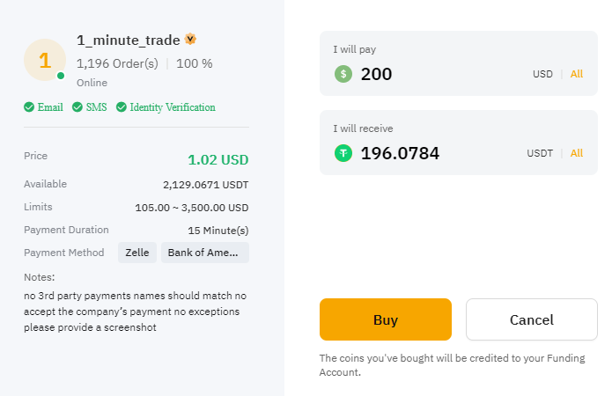Click the green USDT Tether icon
The image size is (612, 396).
(343, 153)
